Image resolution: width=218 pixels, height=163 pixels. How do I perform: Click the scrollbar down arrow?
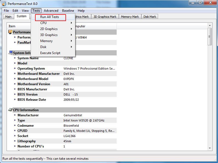click(x=210, y=148)
